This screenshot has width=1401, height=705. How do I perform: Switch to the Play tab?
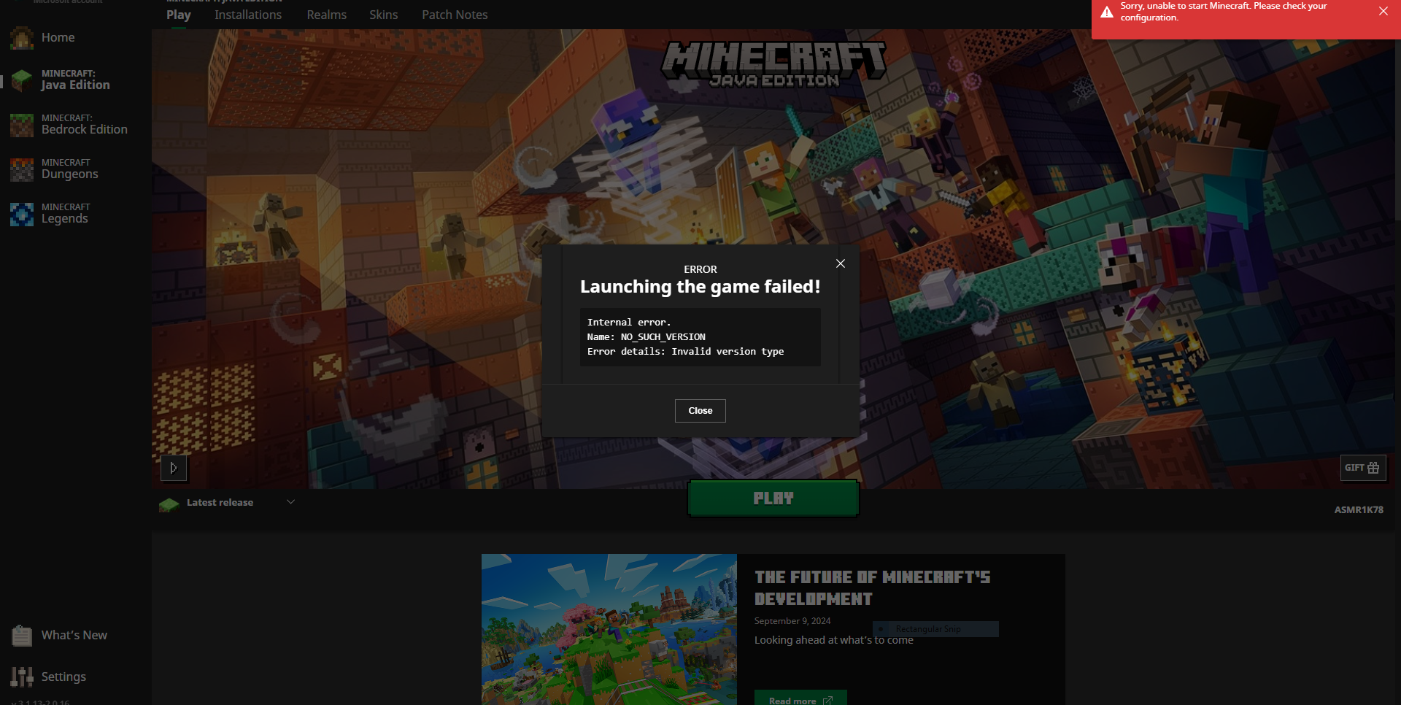point(179,15)
